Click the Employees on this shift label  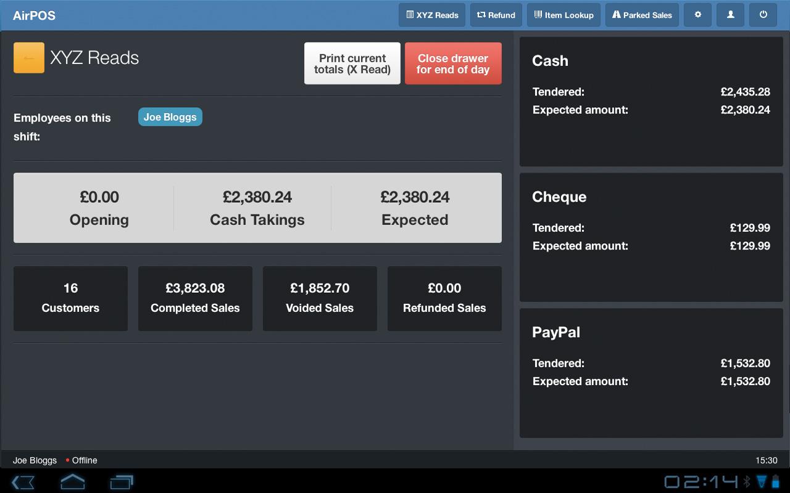point(62,127)
